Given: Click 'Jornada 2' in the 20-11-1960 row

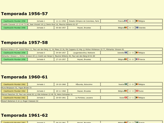Looking at the screenshot, I should tap(41, 91).
